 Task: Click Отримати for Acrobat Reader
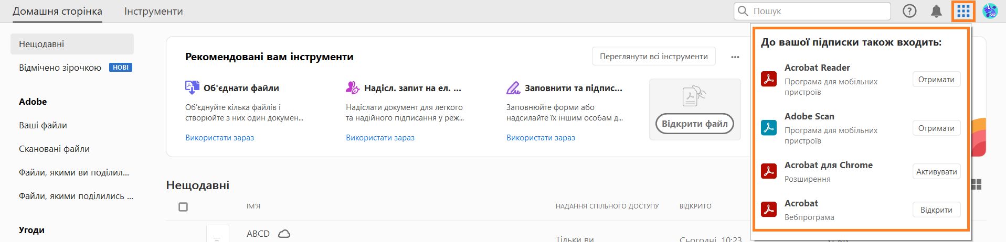tap(936, 79)
